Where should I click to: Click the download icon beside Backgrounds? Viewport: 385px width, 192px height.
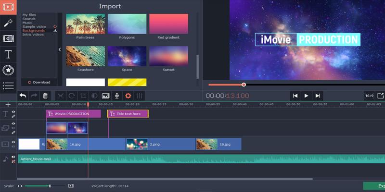click(x=55, y=30)
